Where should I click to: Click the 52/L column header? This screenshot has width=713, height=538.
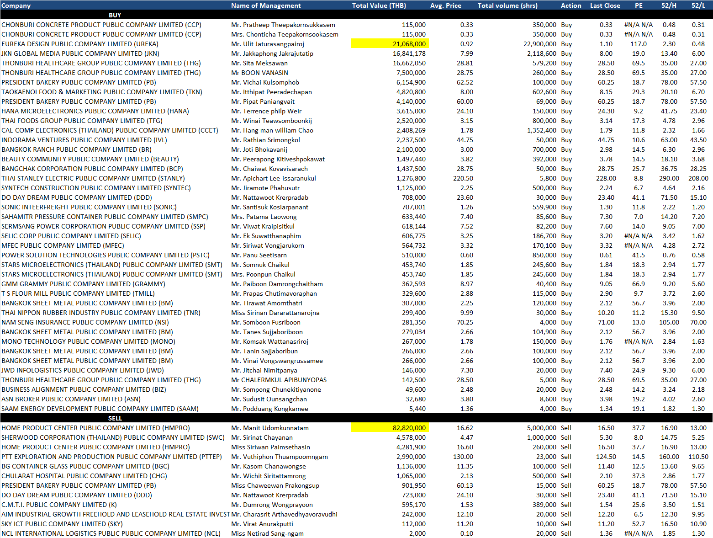point(698,5)
